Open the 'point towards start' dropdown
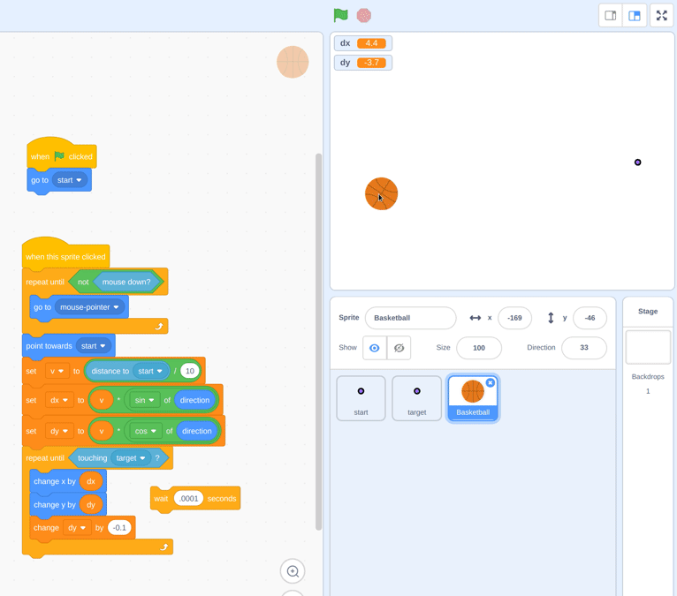 click(x=94, y=346)
